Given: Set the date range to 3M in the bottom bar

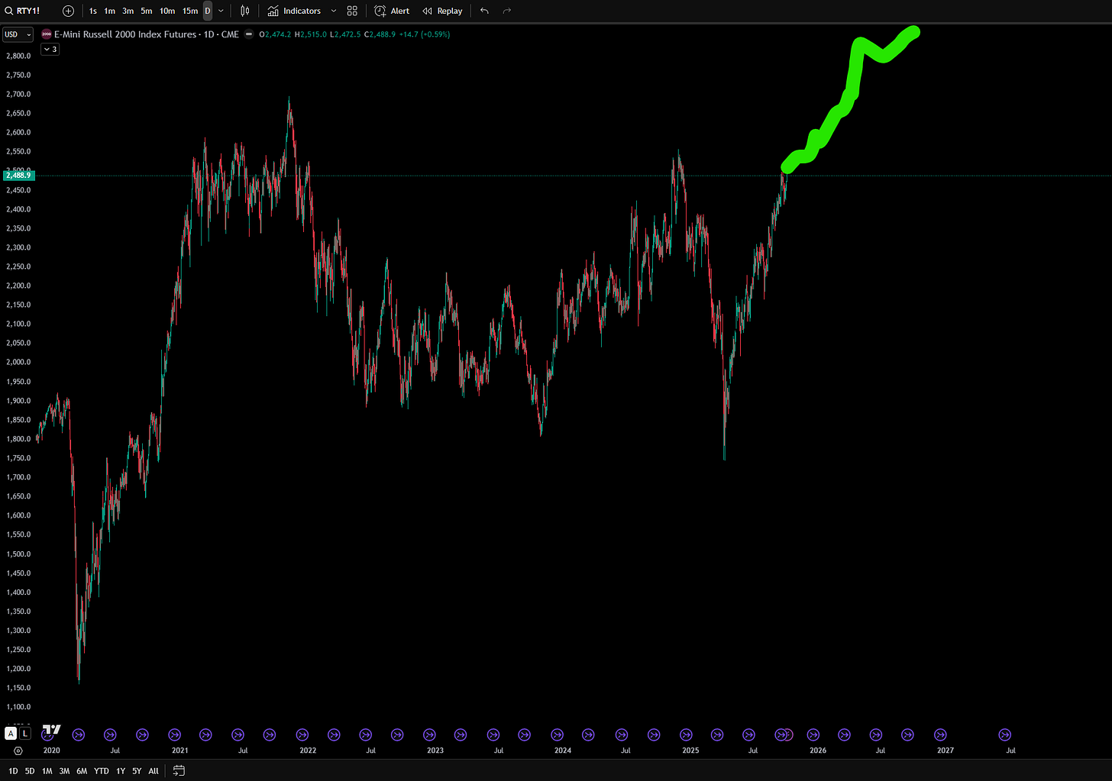Looking at the screenshot, I should [64, 771].
